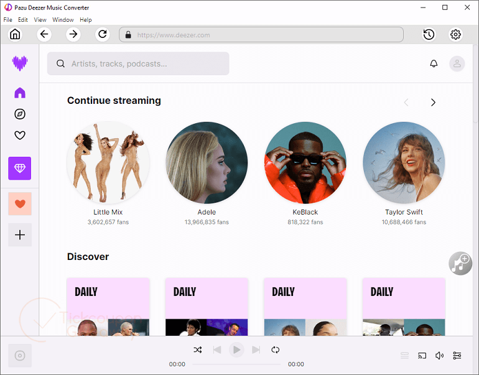The width and height of the screenshot is (479, 375).
Task: Open the Adele artist photo
Action: point(207,162)
